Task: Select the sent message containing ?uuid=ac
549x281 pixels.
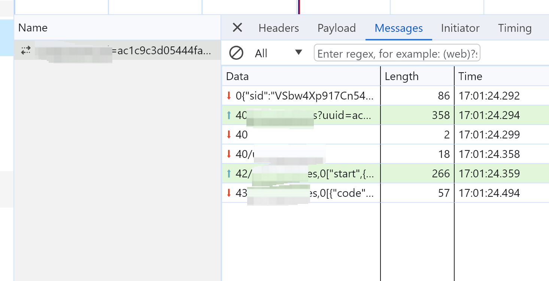Action: coord(385,115)
